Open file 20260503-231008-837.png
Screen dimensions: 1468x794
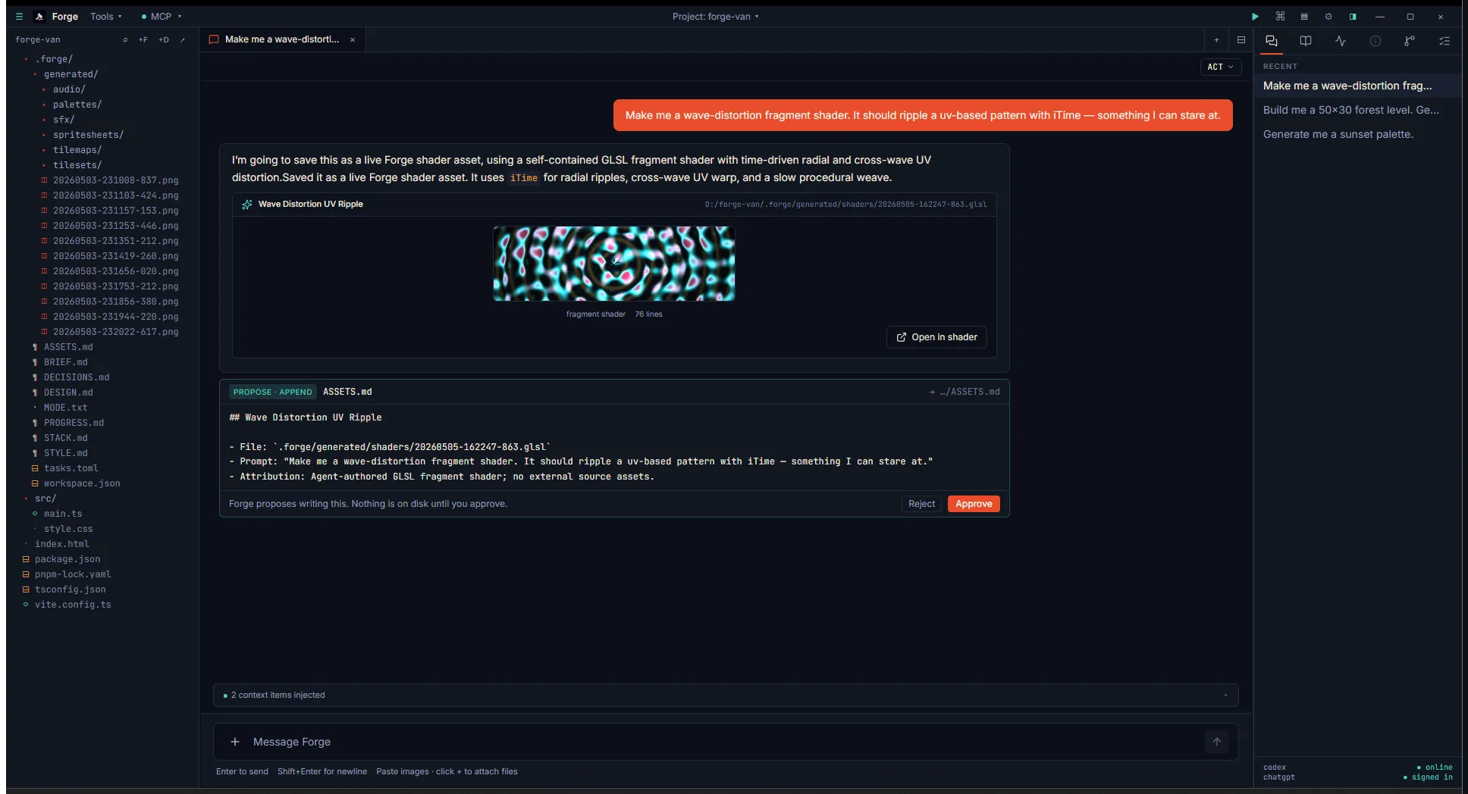click(115, 180)
